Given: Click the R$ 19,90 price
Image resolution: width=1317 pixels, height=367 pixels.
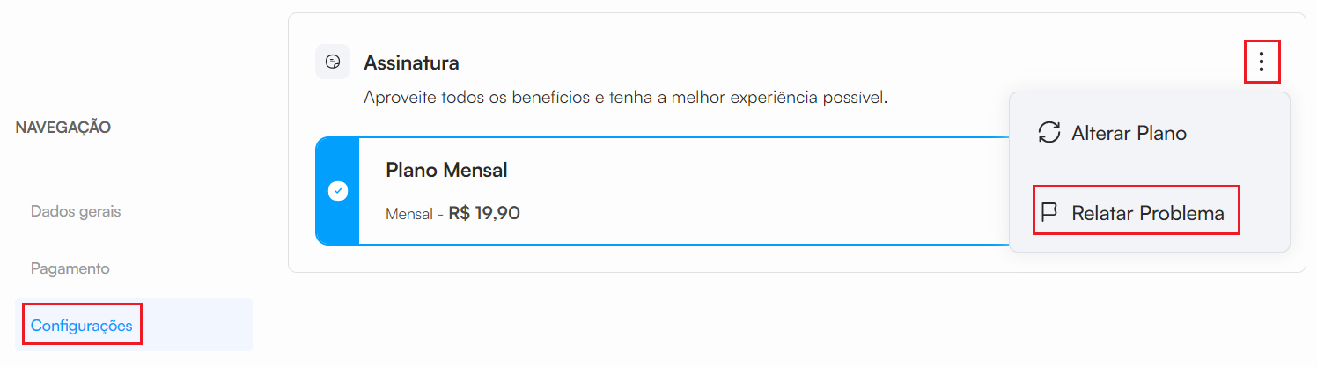Looking at the screenshot, I should pos(483,212).
